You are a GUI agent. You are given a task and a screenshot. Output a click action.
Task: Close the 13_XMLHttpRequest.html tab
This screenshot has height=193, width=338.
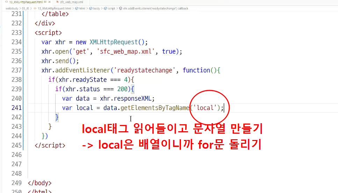click(50, 2)
